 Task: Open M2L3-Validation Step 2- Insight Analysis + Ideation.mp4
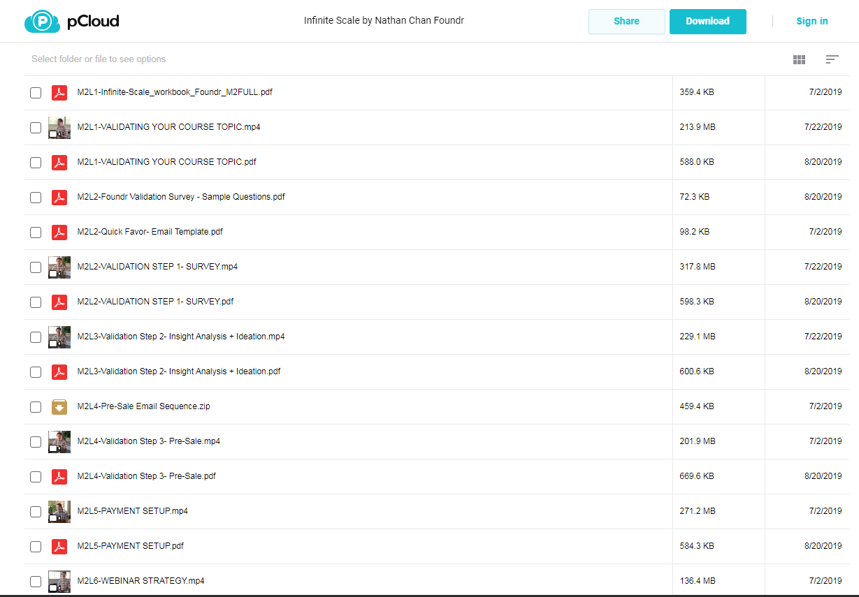pos(181,337)
